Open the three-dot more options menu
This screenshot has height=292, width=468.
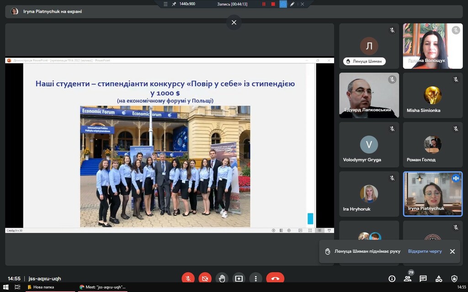[255, 278]
